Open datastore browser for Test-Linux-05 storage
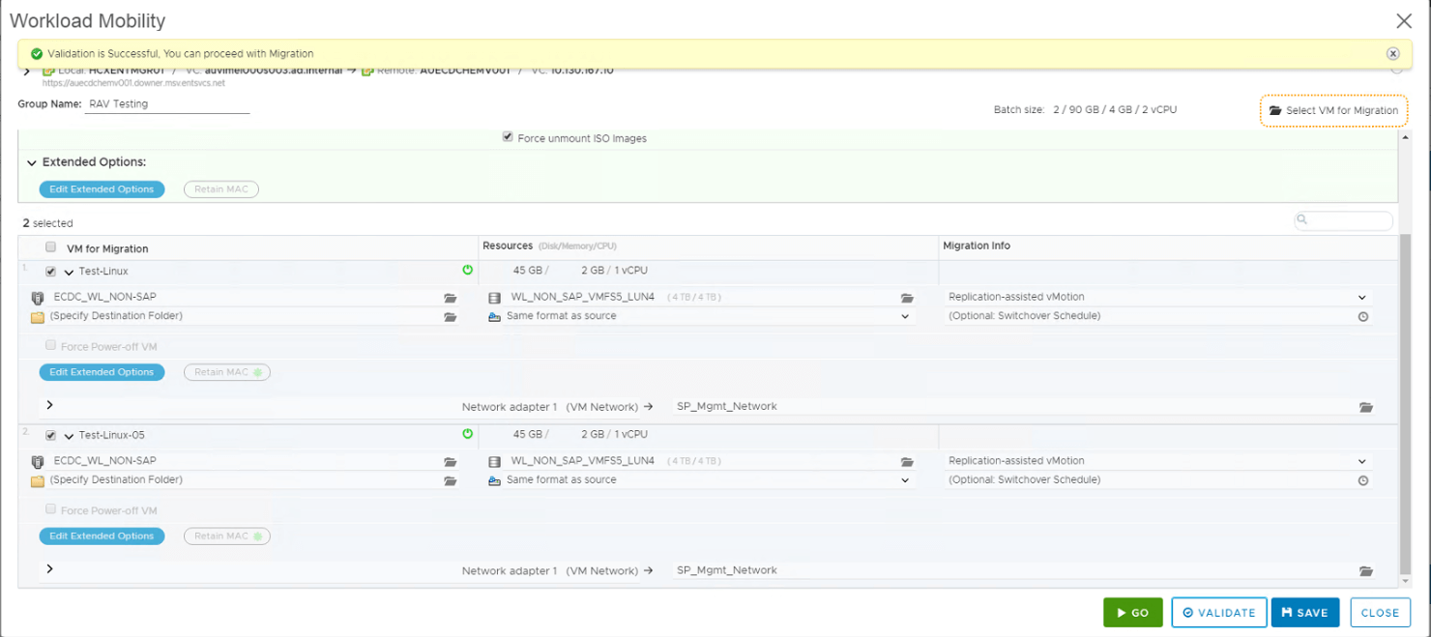The width and height of the screenshot is (1431, 637). 907,462
